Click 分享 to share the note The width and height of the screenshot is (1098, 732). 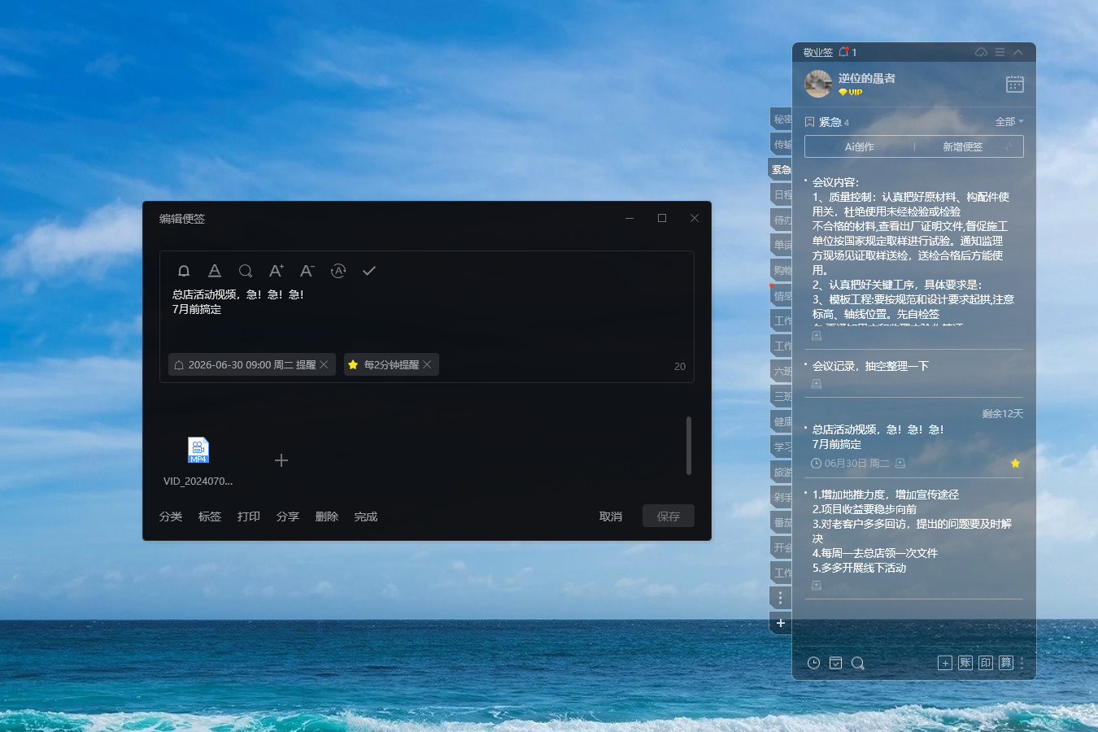tap(288, 516)
